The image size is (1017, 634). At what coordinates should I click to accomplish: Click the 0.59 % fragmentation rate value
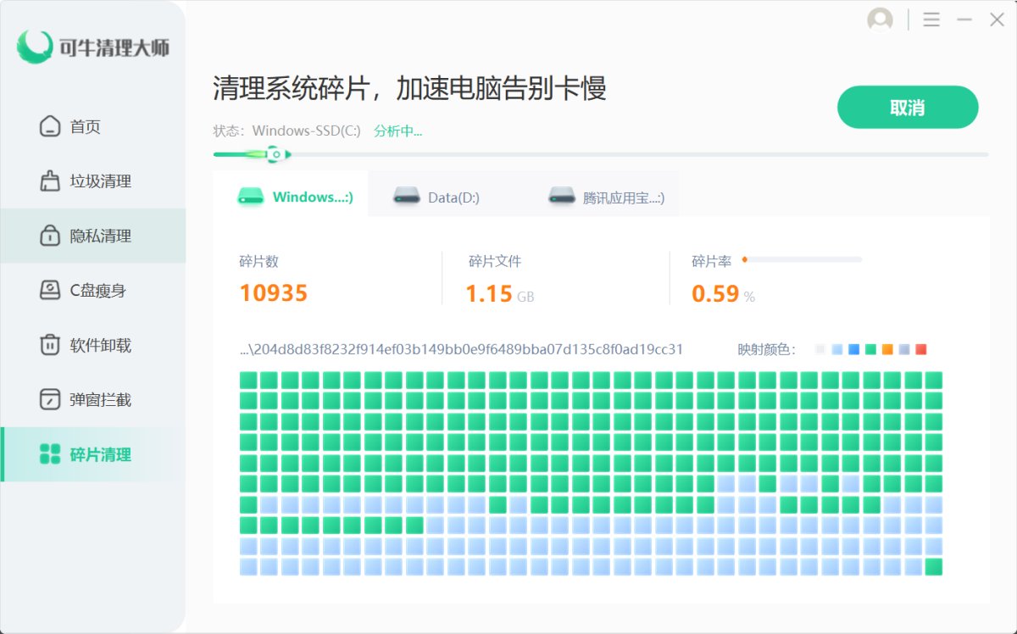click(x=723, y=294)
